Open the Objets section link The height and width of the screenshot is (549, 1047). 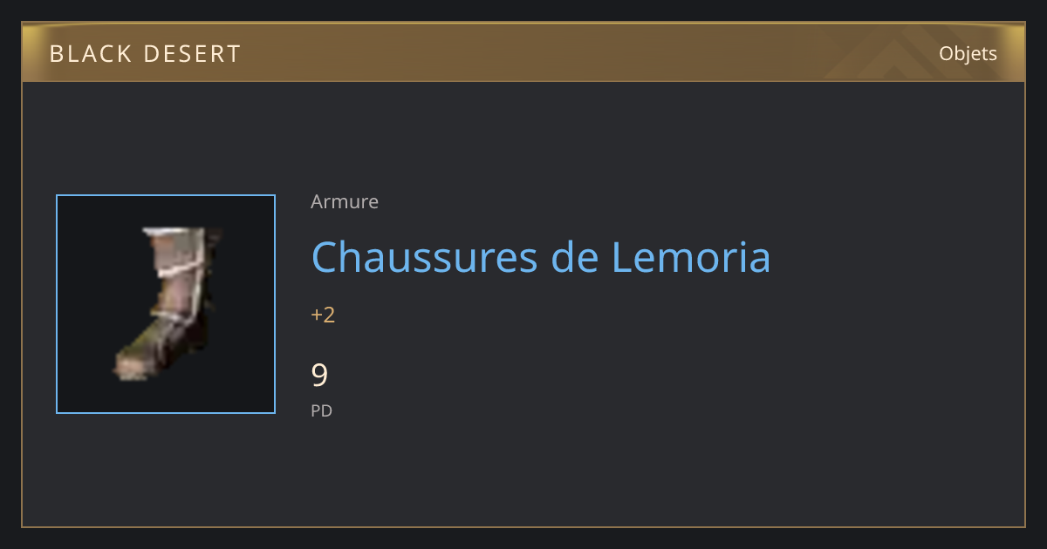coord(968,53)
